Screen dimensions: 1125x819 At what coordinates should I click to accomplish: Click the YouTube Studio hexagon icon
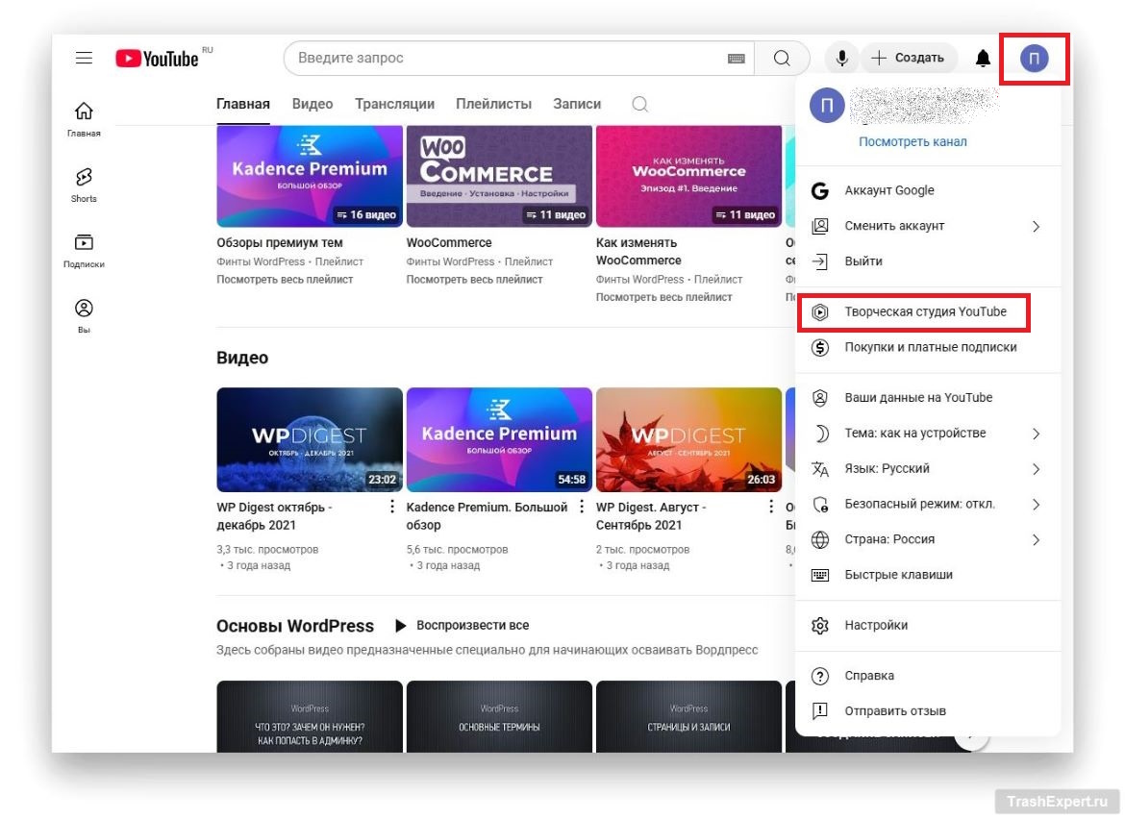tap(820, 312)
